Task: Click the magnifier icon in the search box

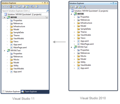Action: coord(47,11)
